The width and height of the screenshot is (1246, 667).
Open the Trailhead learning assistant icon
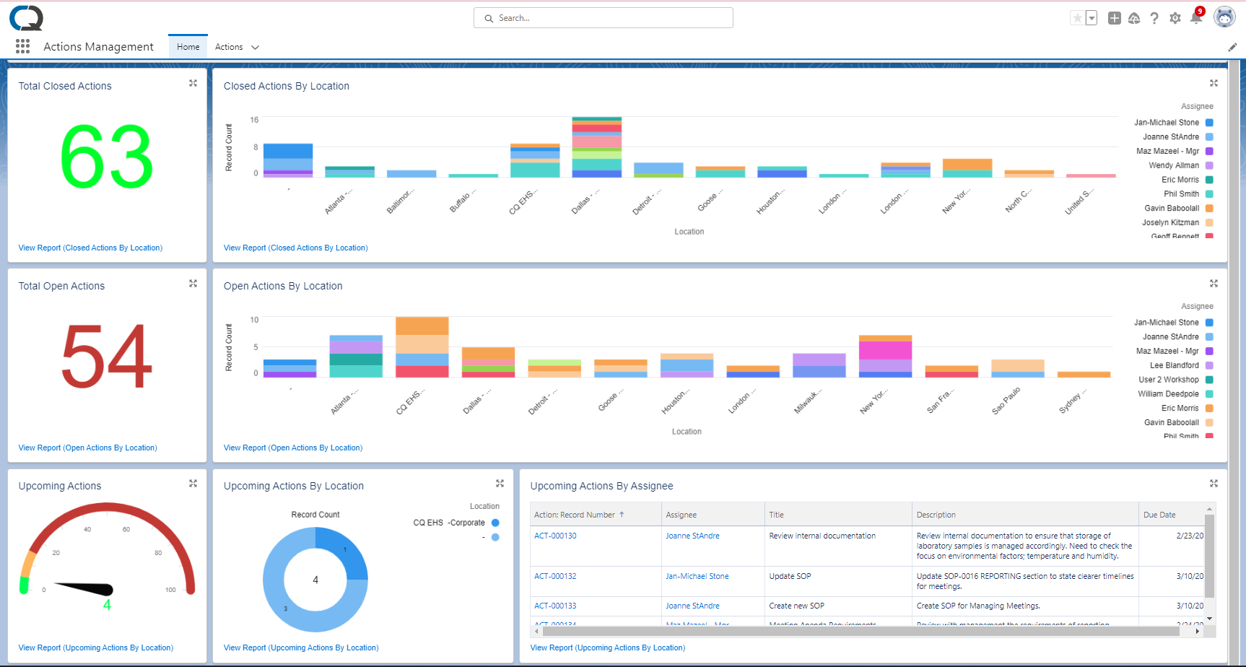click(x=1134, y=17)
